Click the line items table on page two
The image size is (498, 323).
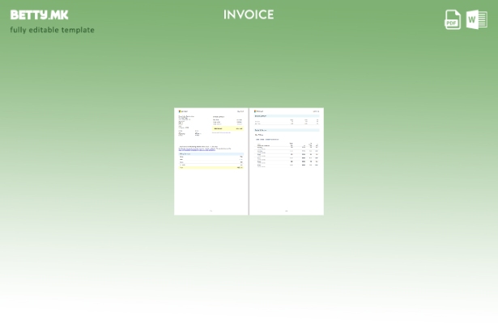coord(287,155)
